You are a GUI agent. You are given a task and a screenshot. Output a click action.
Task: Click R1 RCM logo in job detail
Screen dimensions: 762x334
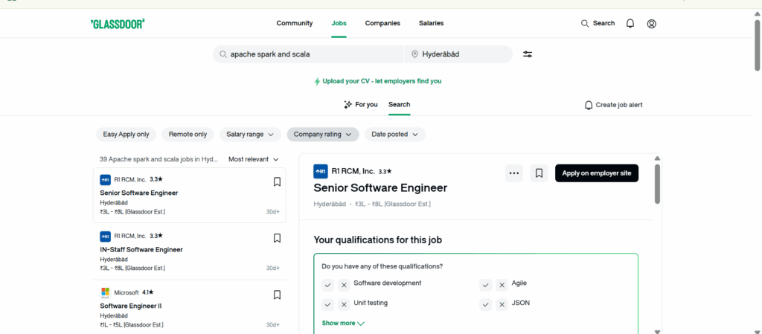point(321,171)
